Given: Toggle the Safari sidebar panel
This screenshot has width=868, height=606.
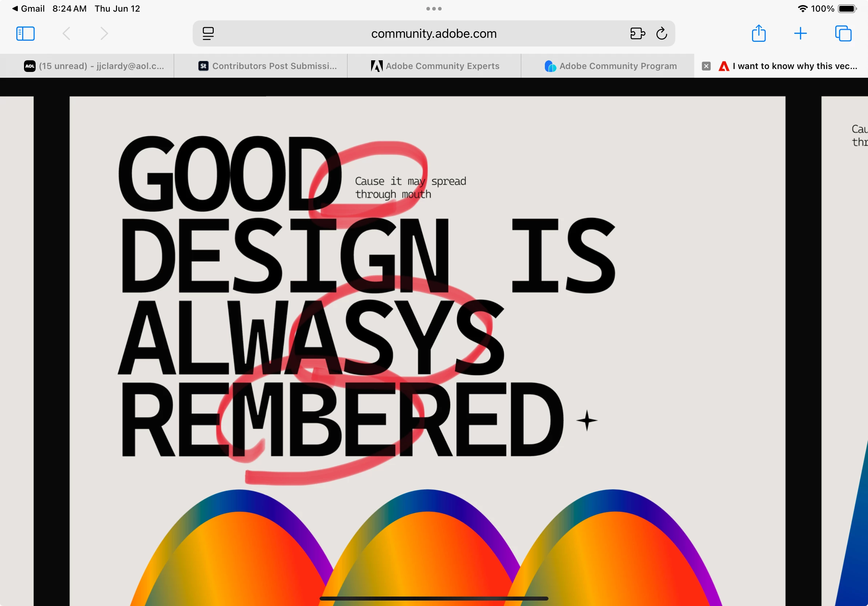Looking at the screenshot, I should pyautogui.click(x=25, y=34).
